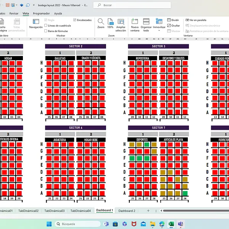Switch to TabDinámica04 sheet
This screenshot has width=229, height=229.
pos(81,211)
